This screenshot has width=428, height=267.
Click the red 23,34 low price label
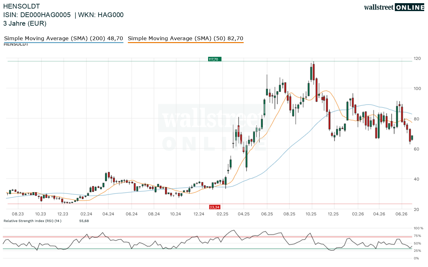[214, 207]
